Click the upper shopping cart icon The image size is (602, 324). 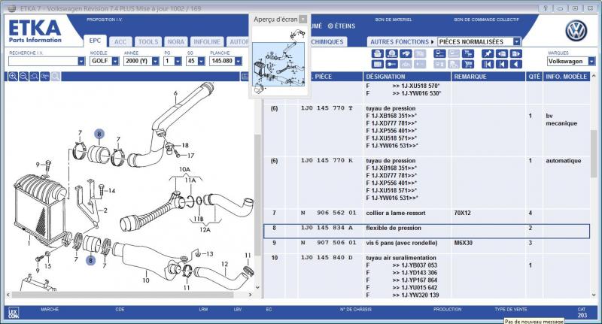[x=467, y=54]
